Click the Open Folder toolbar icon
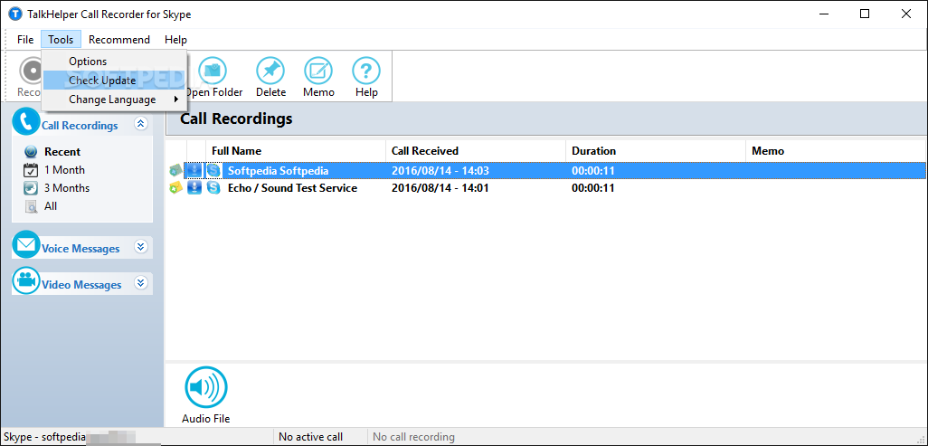Viewport: 928px width, 446px height. [213, 71]
